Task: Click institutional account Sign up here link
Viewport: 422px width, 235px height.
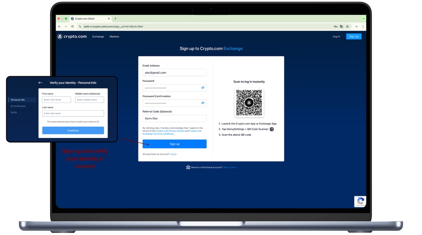Action: 230,167
